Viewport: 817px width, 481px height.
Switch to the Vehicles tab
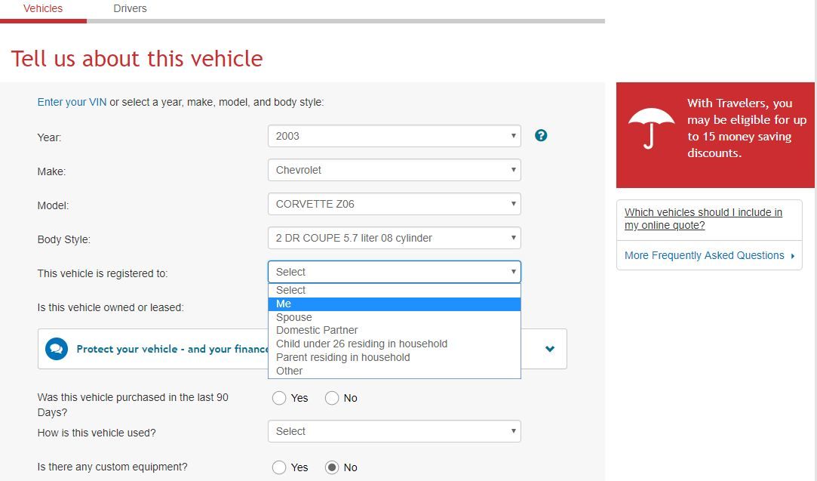(43, 8)
